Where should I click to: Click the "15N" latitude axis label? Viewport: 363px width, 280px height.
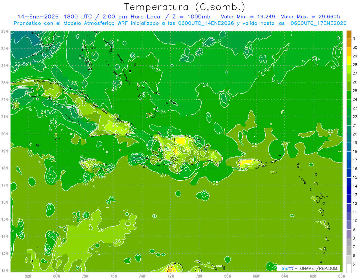[x=4, y=219]
